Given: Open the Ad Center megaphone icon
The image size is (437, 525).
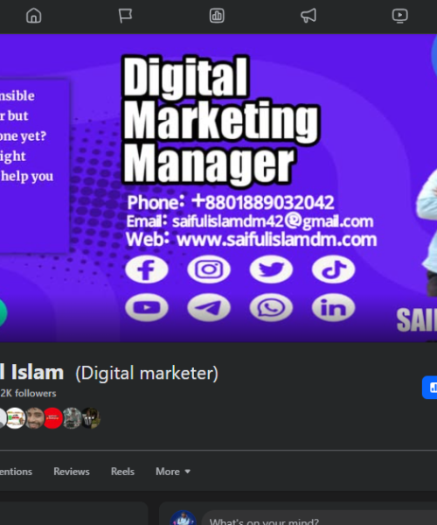Looking at the screenshot, I should (309, 16).
